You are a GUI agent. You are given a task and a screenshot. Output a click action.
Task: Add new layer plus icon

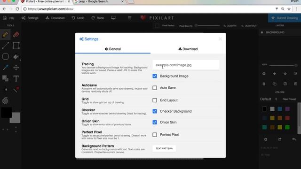pyautogui.click(x=264, y=74)
